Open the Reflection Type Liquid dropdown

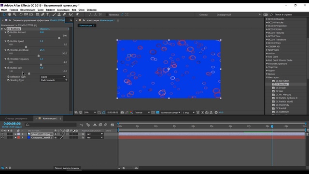pyautogui.click(x=53, y=77)
